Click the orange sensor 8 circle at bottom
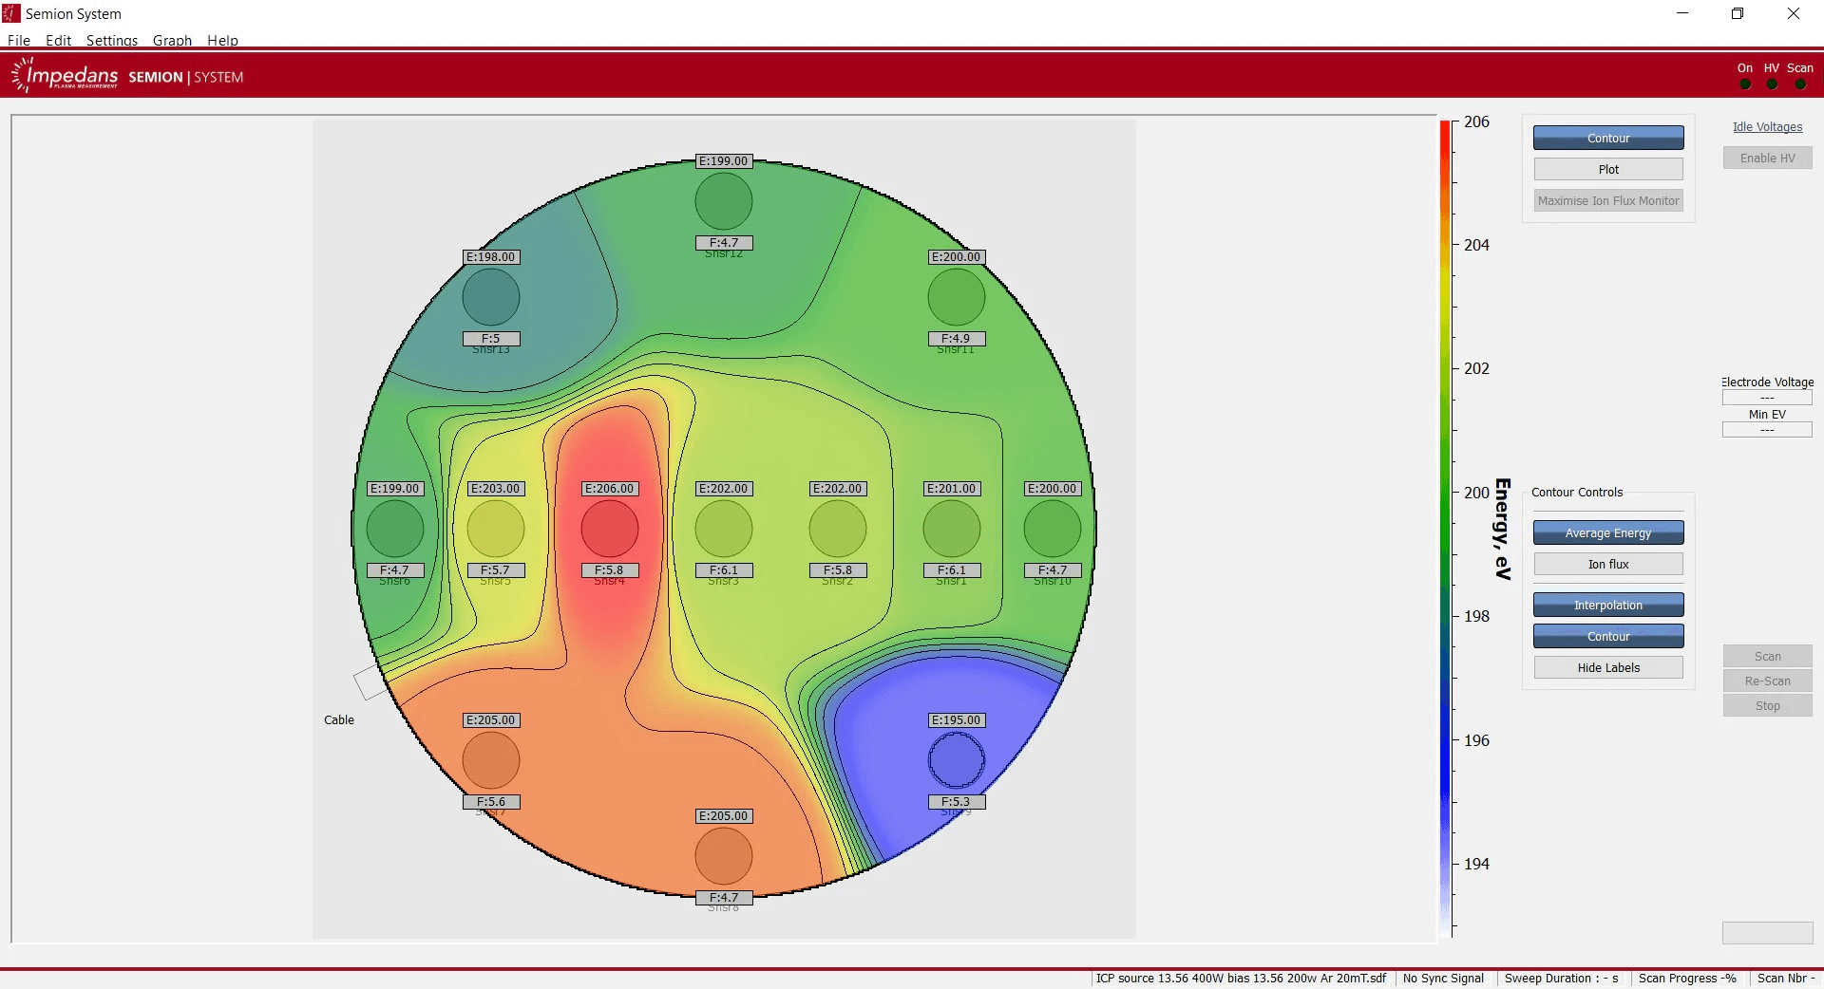The width and height of the screenshot is (1824, 989). (x=723, y=856)
